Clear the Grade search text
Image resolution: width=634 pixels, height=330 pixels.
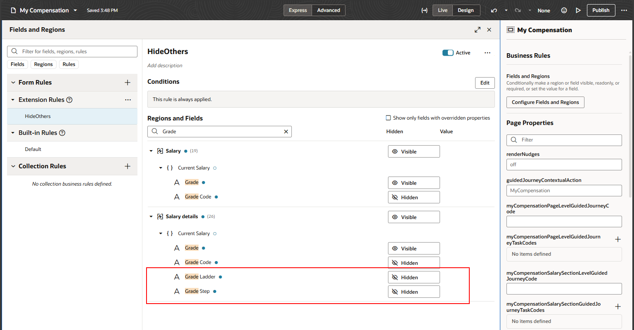pyautogui.click(x=286, y=132)
